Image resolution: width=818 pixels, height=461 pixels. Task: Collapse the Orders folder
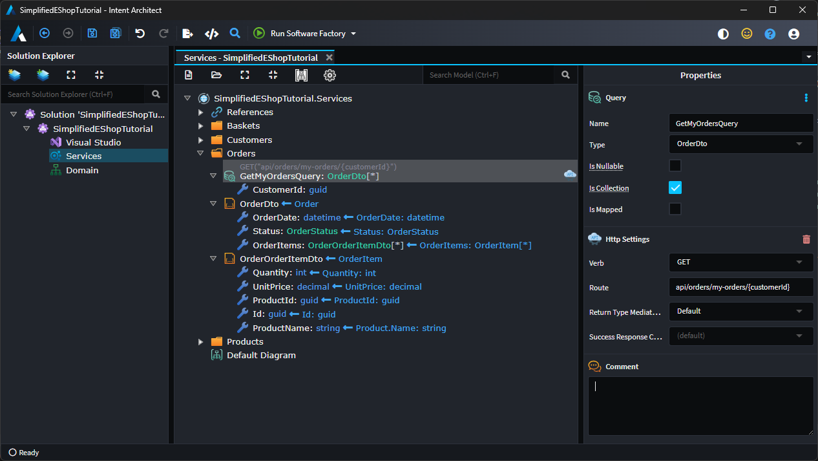point(201,154)
